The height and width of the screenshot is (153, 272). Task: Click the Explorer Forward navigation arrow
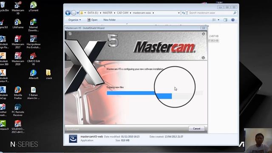pos(74,13)
